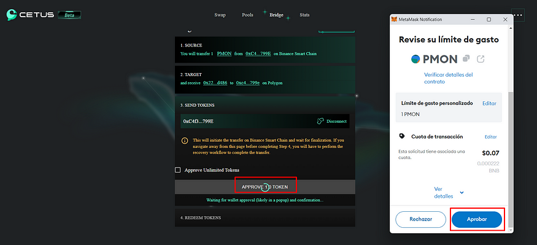Copy the PMON contract address icon
The image size is (537, 245).
coord(466,59)
